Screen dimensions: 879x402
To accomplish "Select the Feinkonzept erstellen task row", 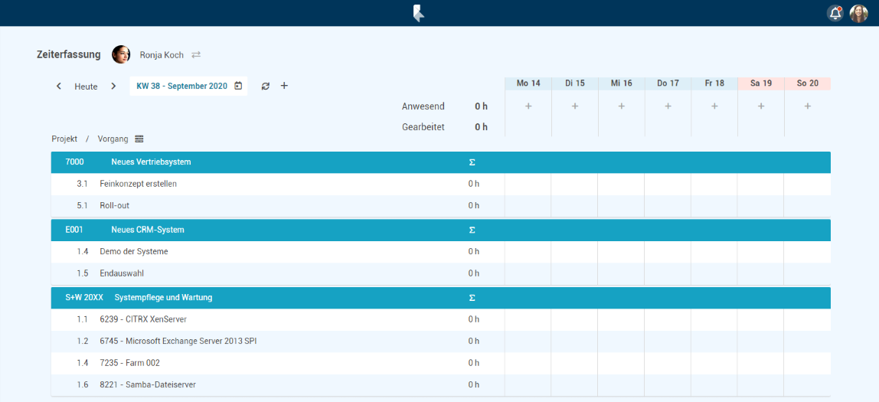I will point(139,184).
